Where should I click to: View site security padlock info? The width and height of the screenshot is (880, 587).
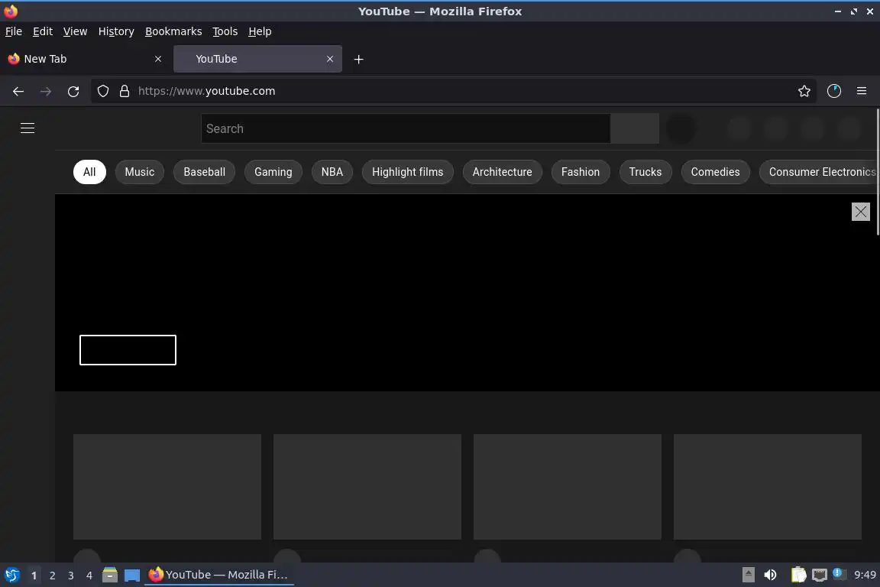tap(125, 91)
